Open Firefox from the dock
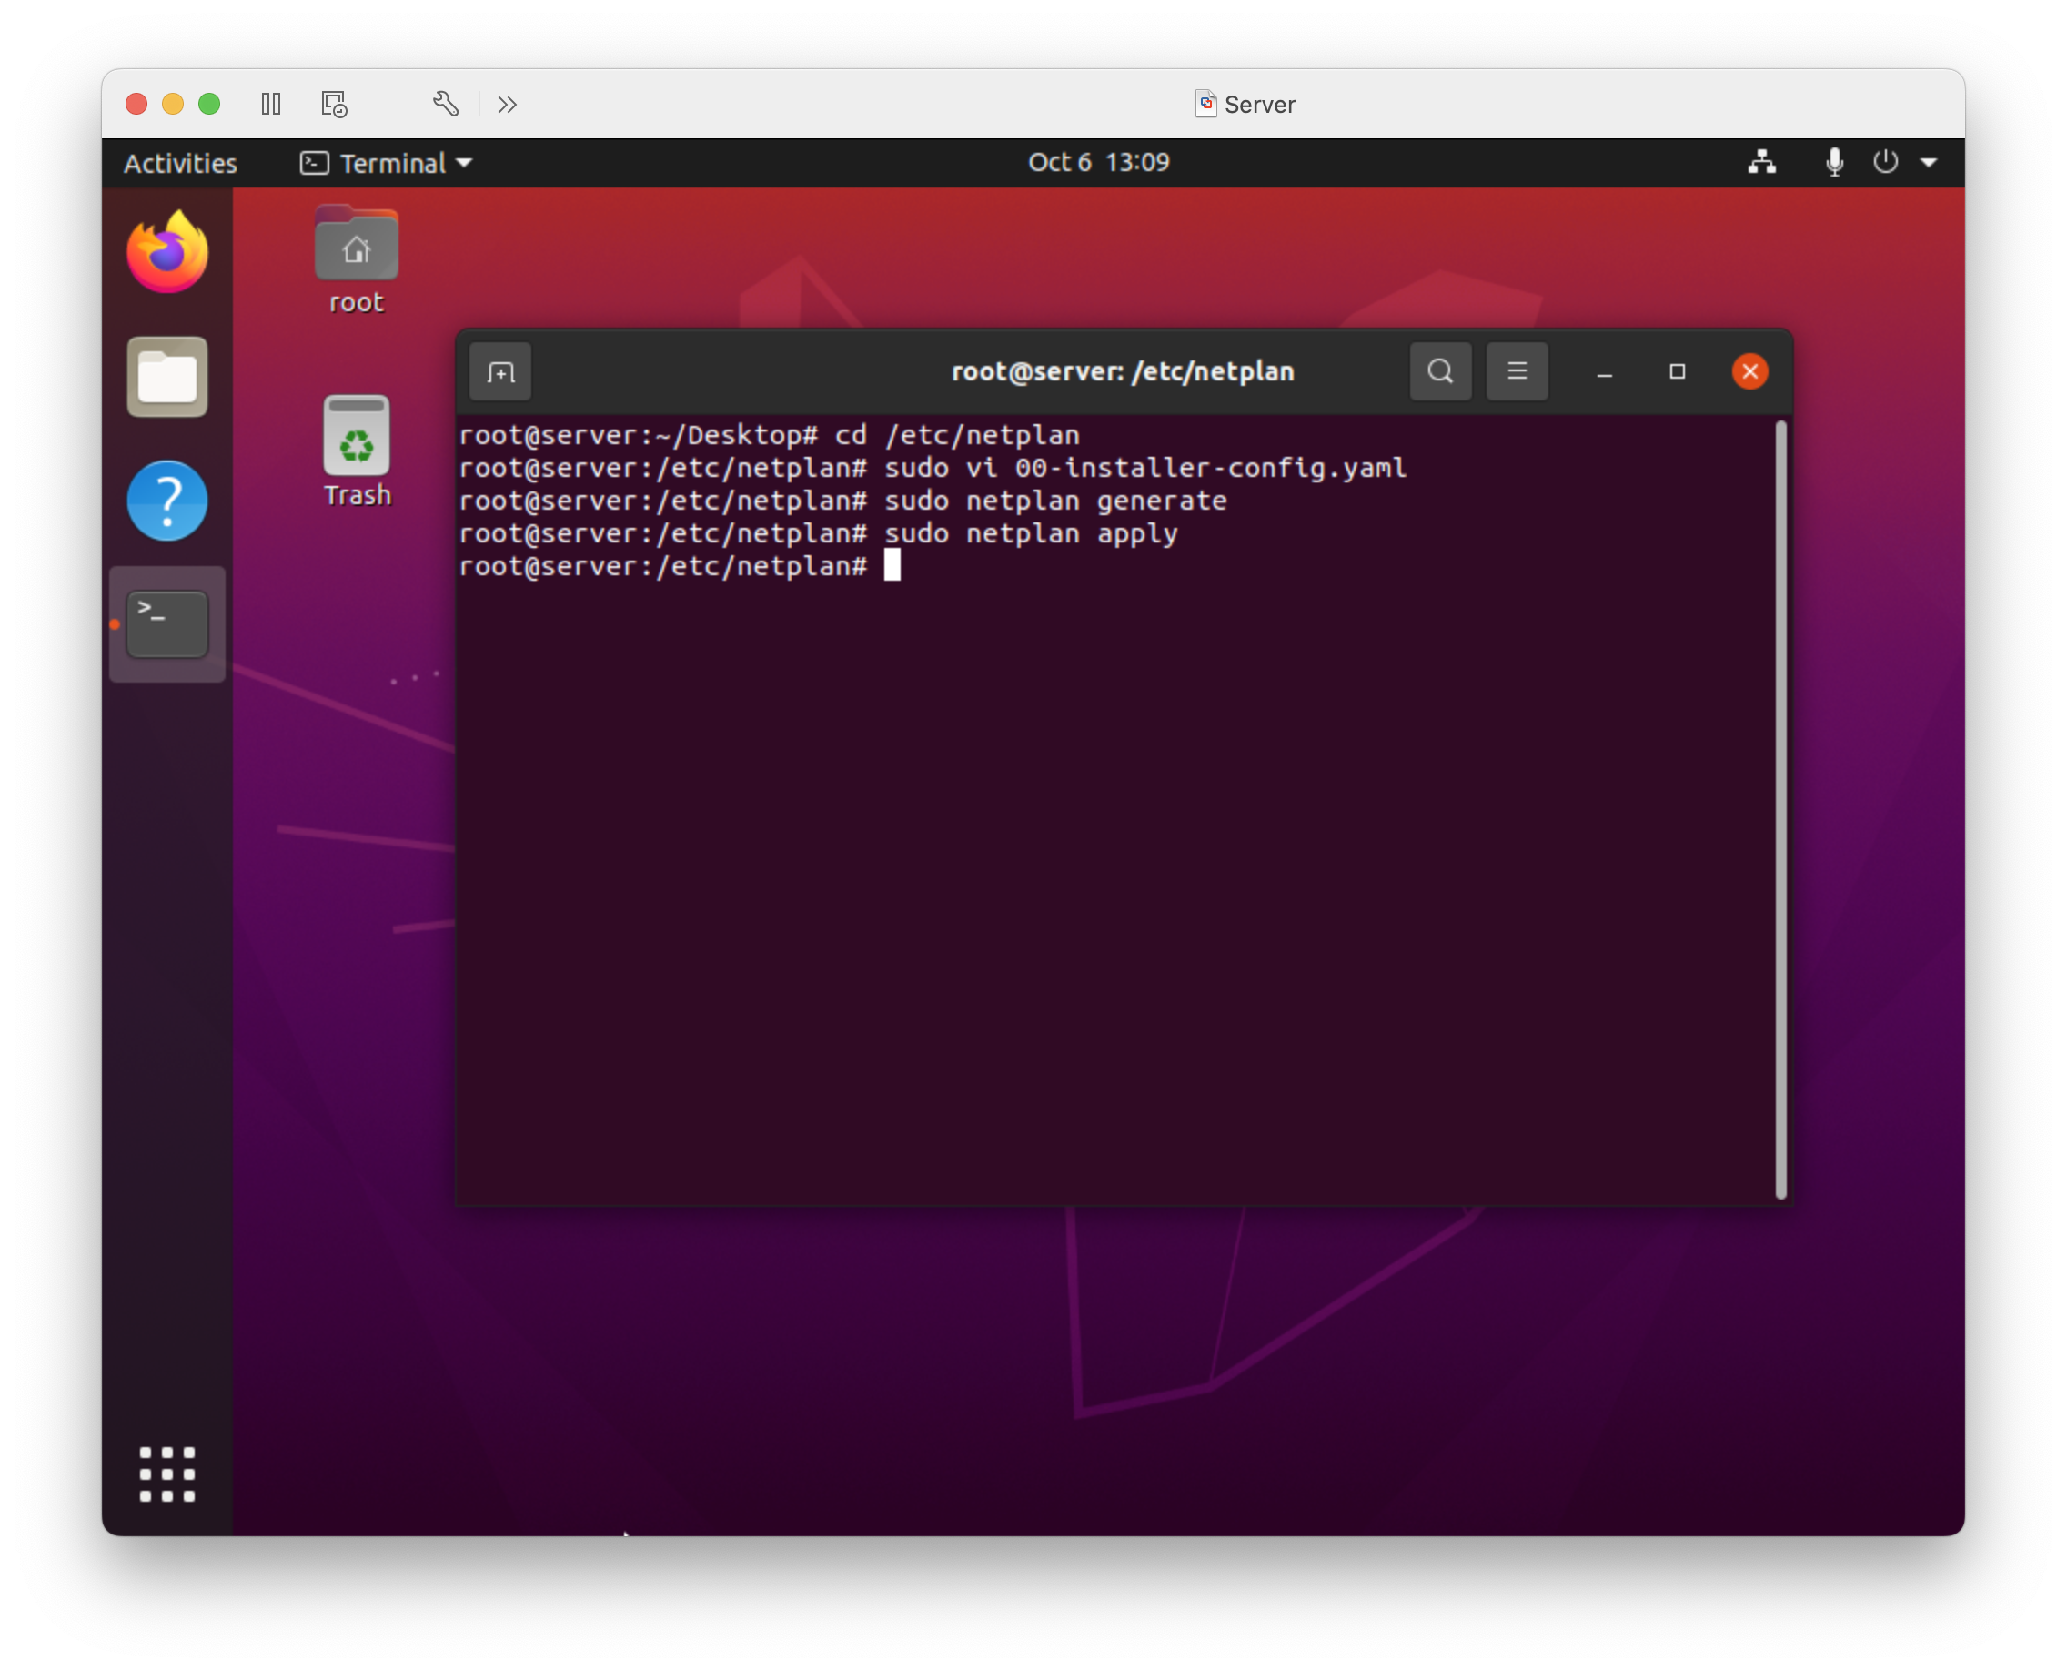 point(167,253)
